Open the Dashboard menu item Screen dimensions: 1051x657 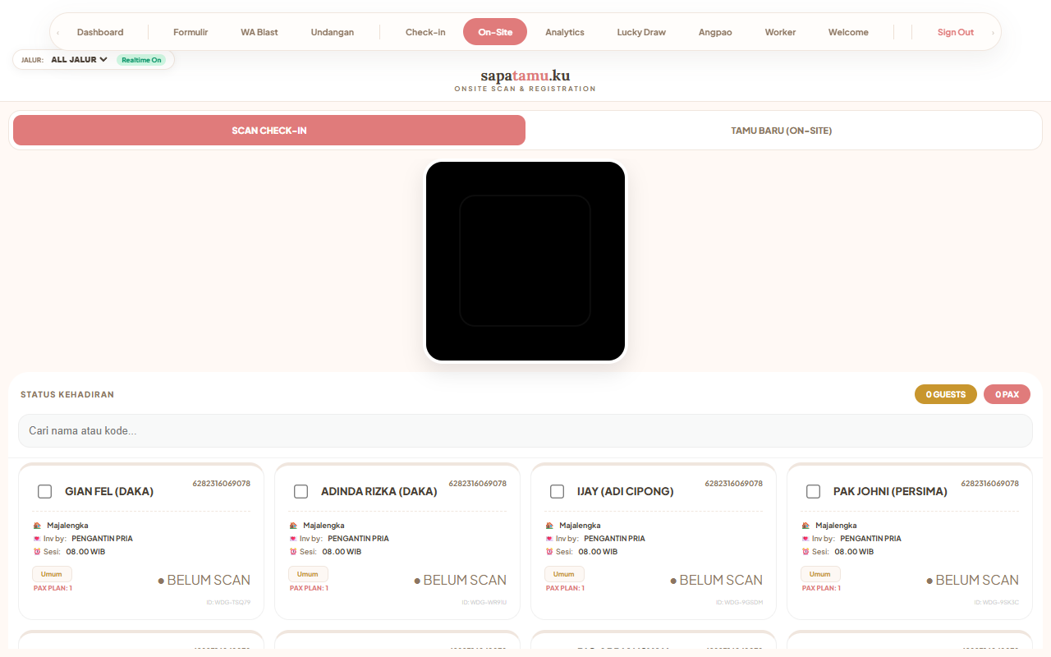tap(100, 32)
